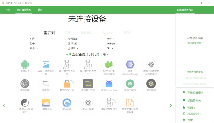Click the 型号 label
Viewport: 214px width, 123px height.
pos(32,44)
